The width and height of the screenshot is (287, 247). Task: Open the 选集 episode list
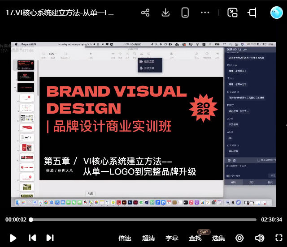click(218, 238)
